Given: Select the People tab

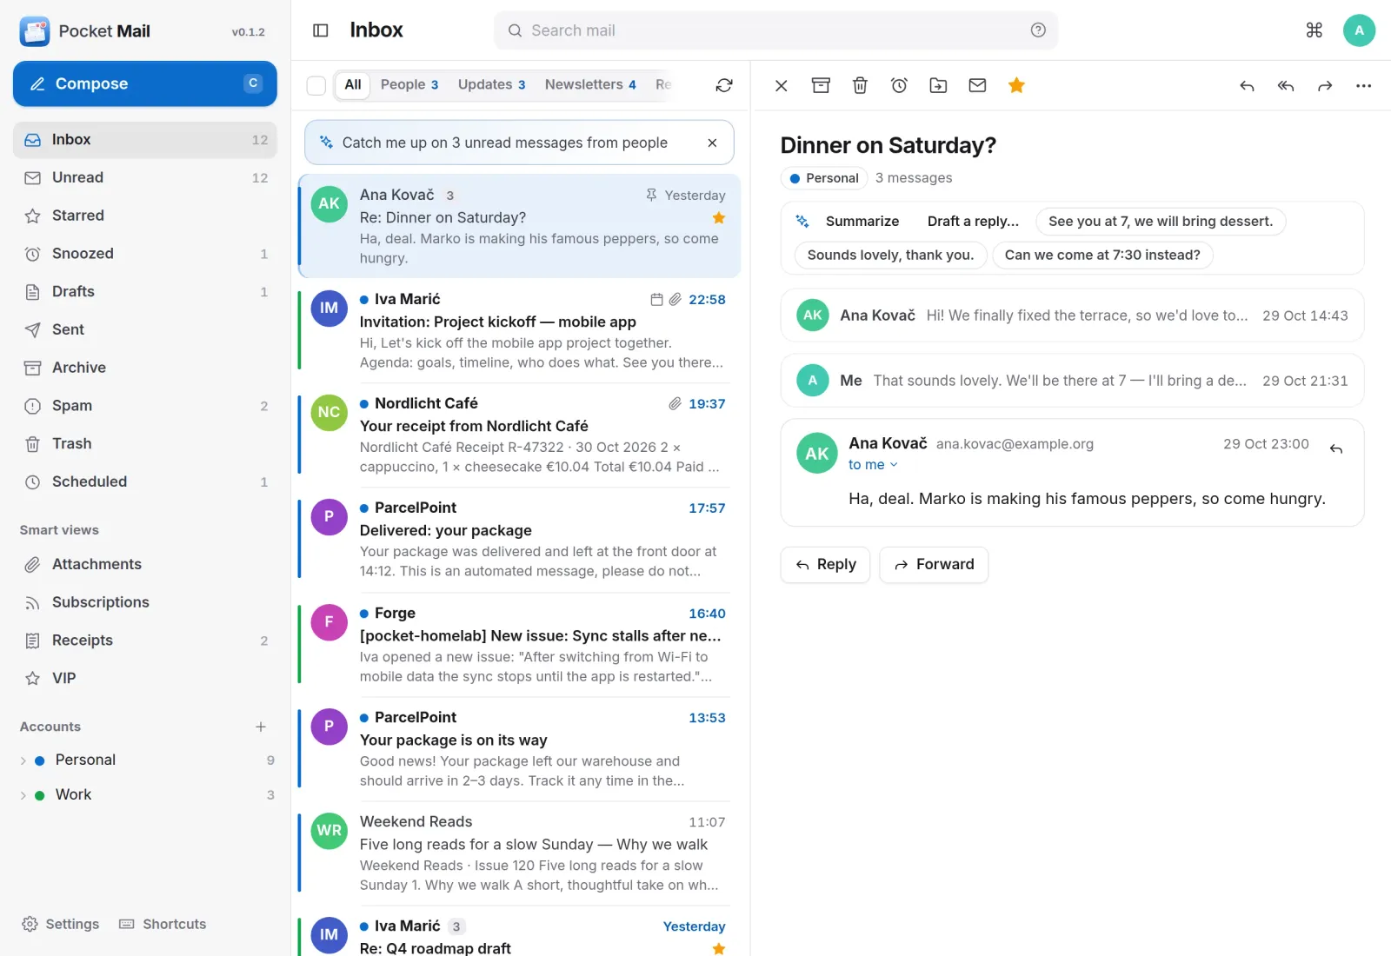Looking at the screenshot, I should click(409, 84).
